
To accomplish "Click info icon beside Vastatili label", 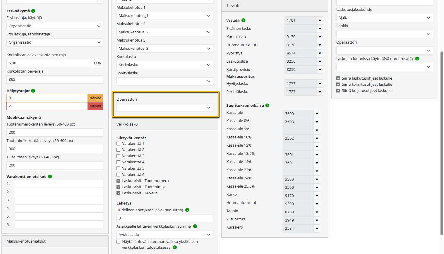I will [244, 20].
